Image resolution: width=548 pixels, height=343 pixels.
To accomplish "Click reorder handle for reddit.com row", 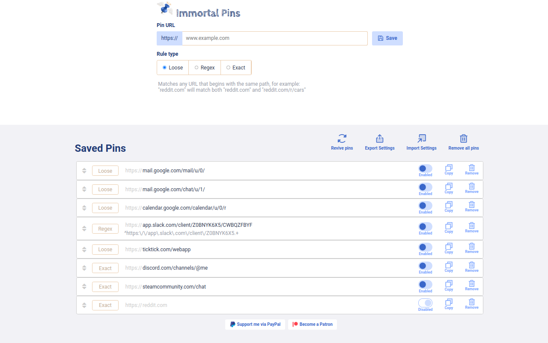I will pos(84,305).
